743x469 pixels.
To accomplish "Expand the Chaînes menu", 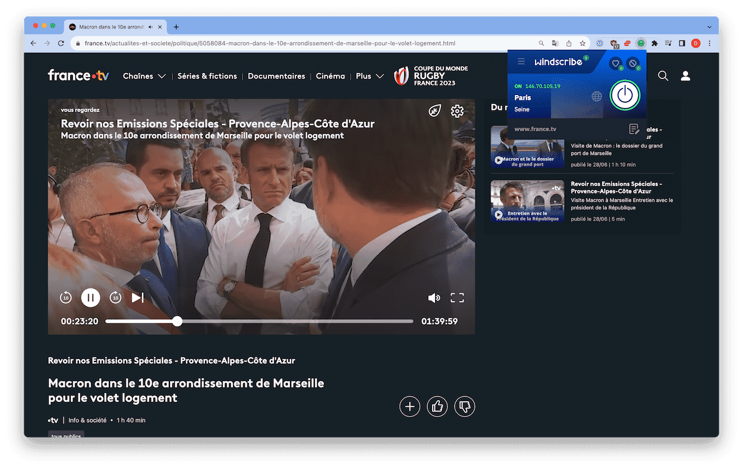I will 144,76.
